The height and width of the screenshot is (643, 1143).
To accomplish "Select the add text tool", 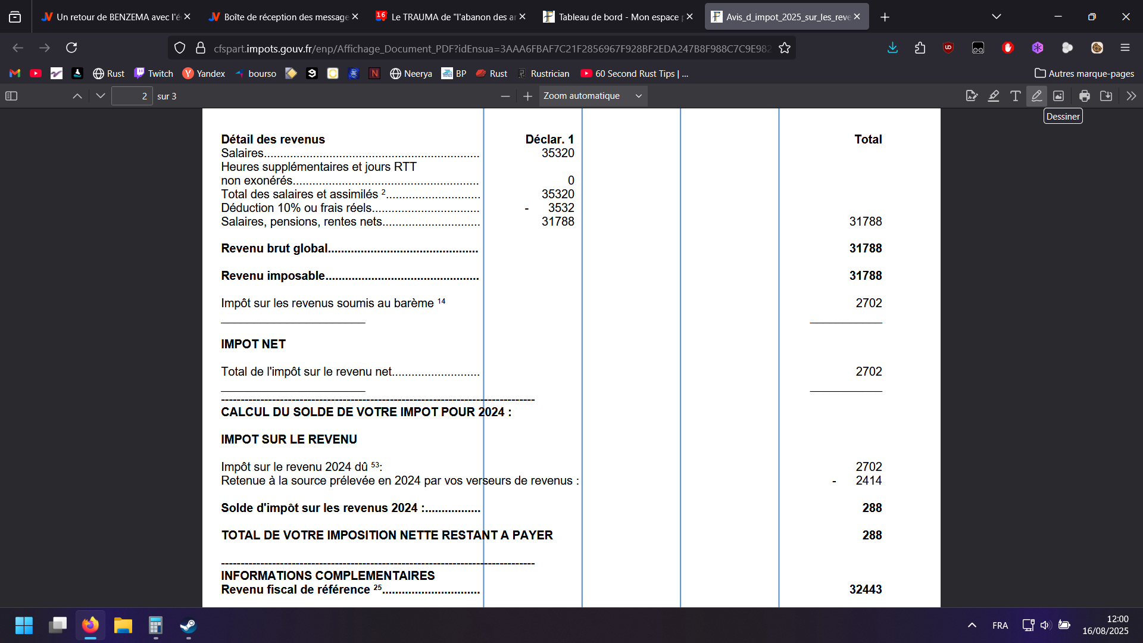I will [1016, 96].
